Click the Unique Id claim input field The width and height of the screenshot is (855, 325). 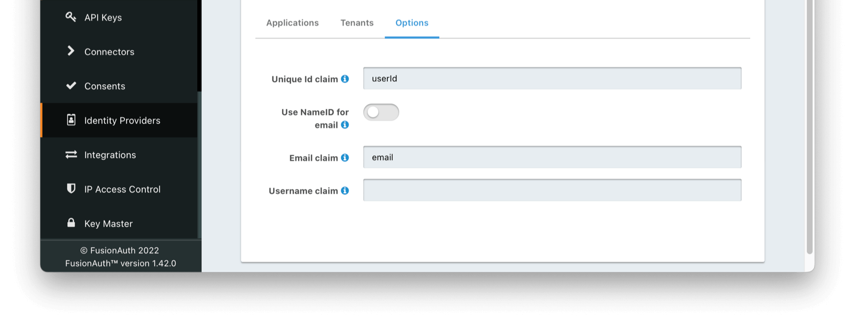pos(552,78)
